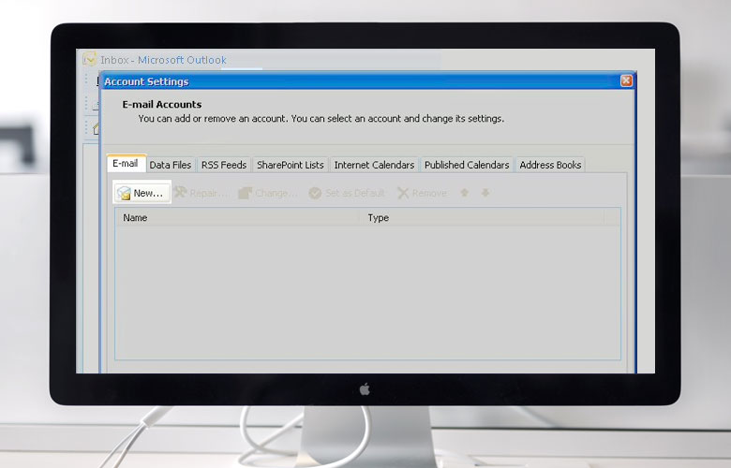Switch to the Data Files tab
Image resolution: width=731 pixels, height=468 pixels.
click(170, 165)
